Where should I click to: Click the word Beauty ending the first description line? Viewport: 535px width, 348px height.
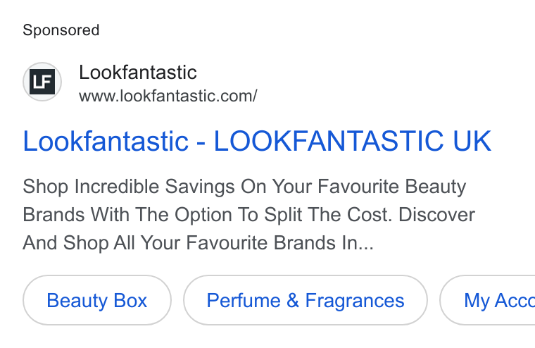435,187
